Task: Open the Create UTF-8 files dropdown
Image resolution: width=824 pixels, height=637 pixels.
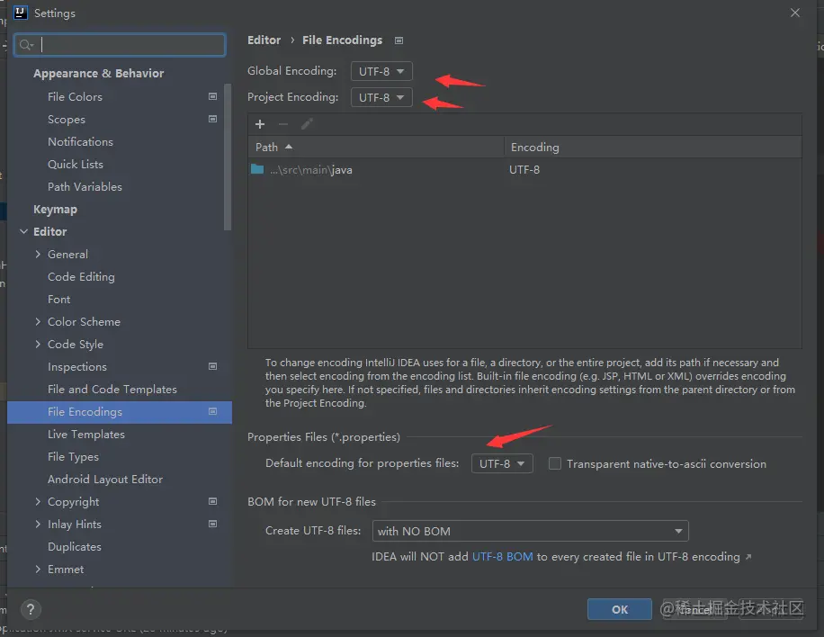Action: [530, 531]
